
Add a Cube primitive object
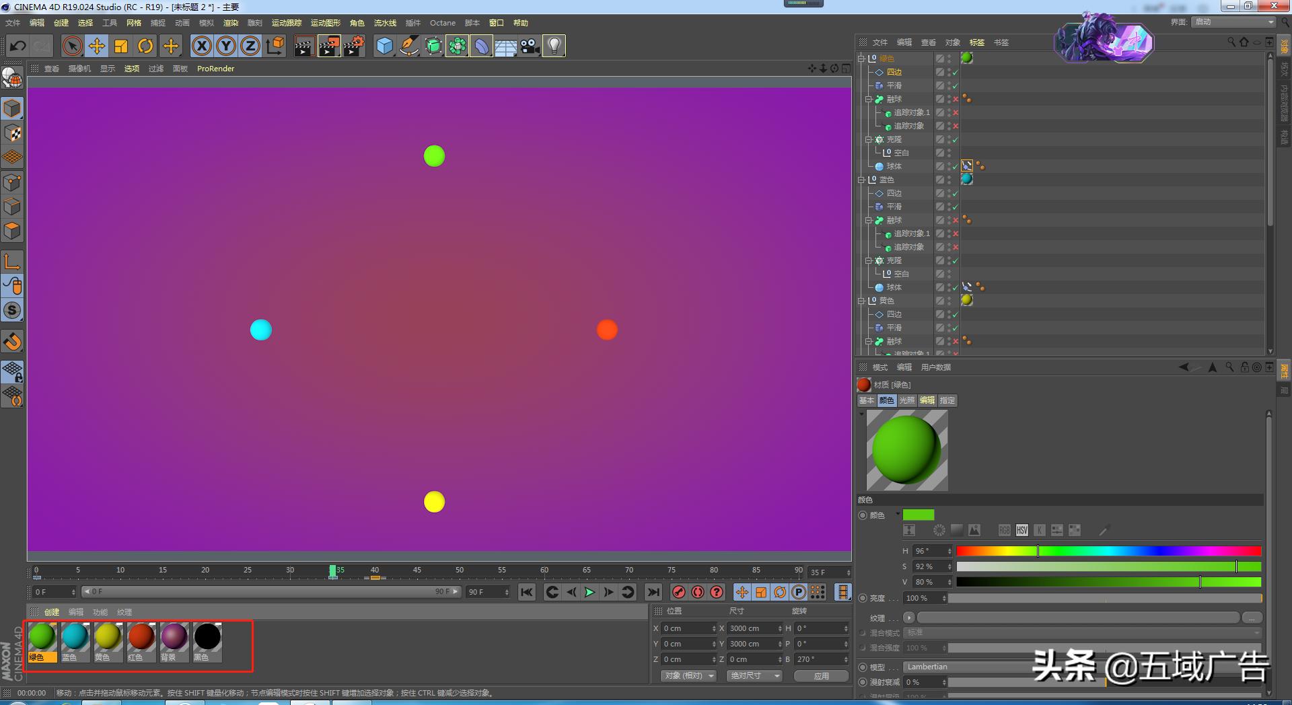tap(384, 46)
